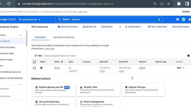Sort by Name using arrow icon
The image size is (191, 107).
tap(62, 62)
